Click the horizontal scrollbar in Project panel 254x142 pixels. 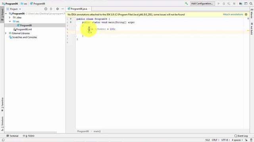[x=31, y=133]
